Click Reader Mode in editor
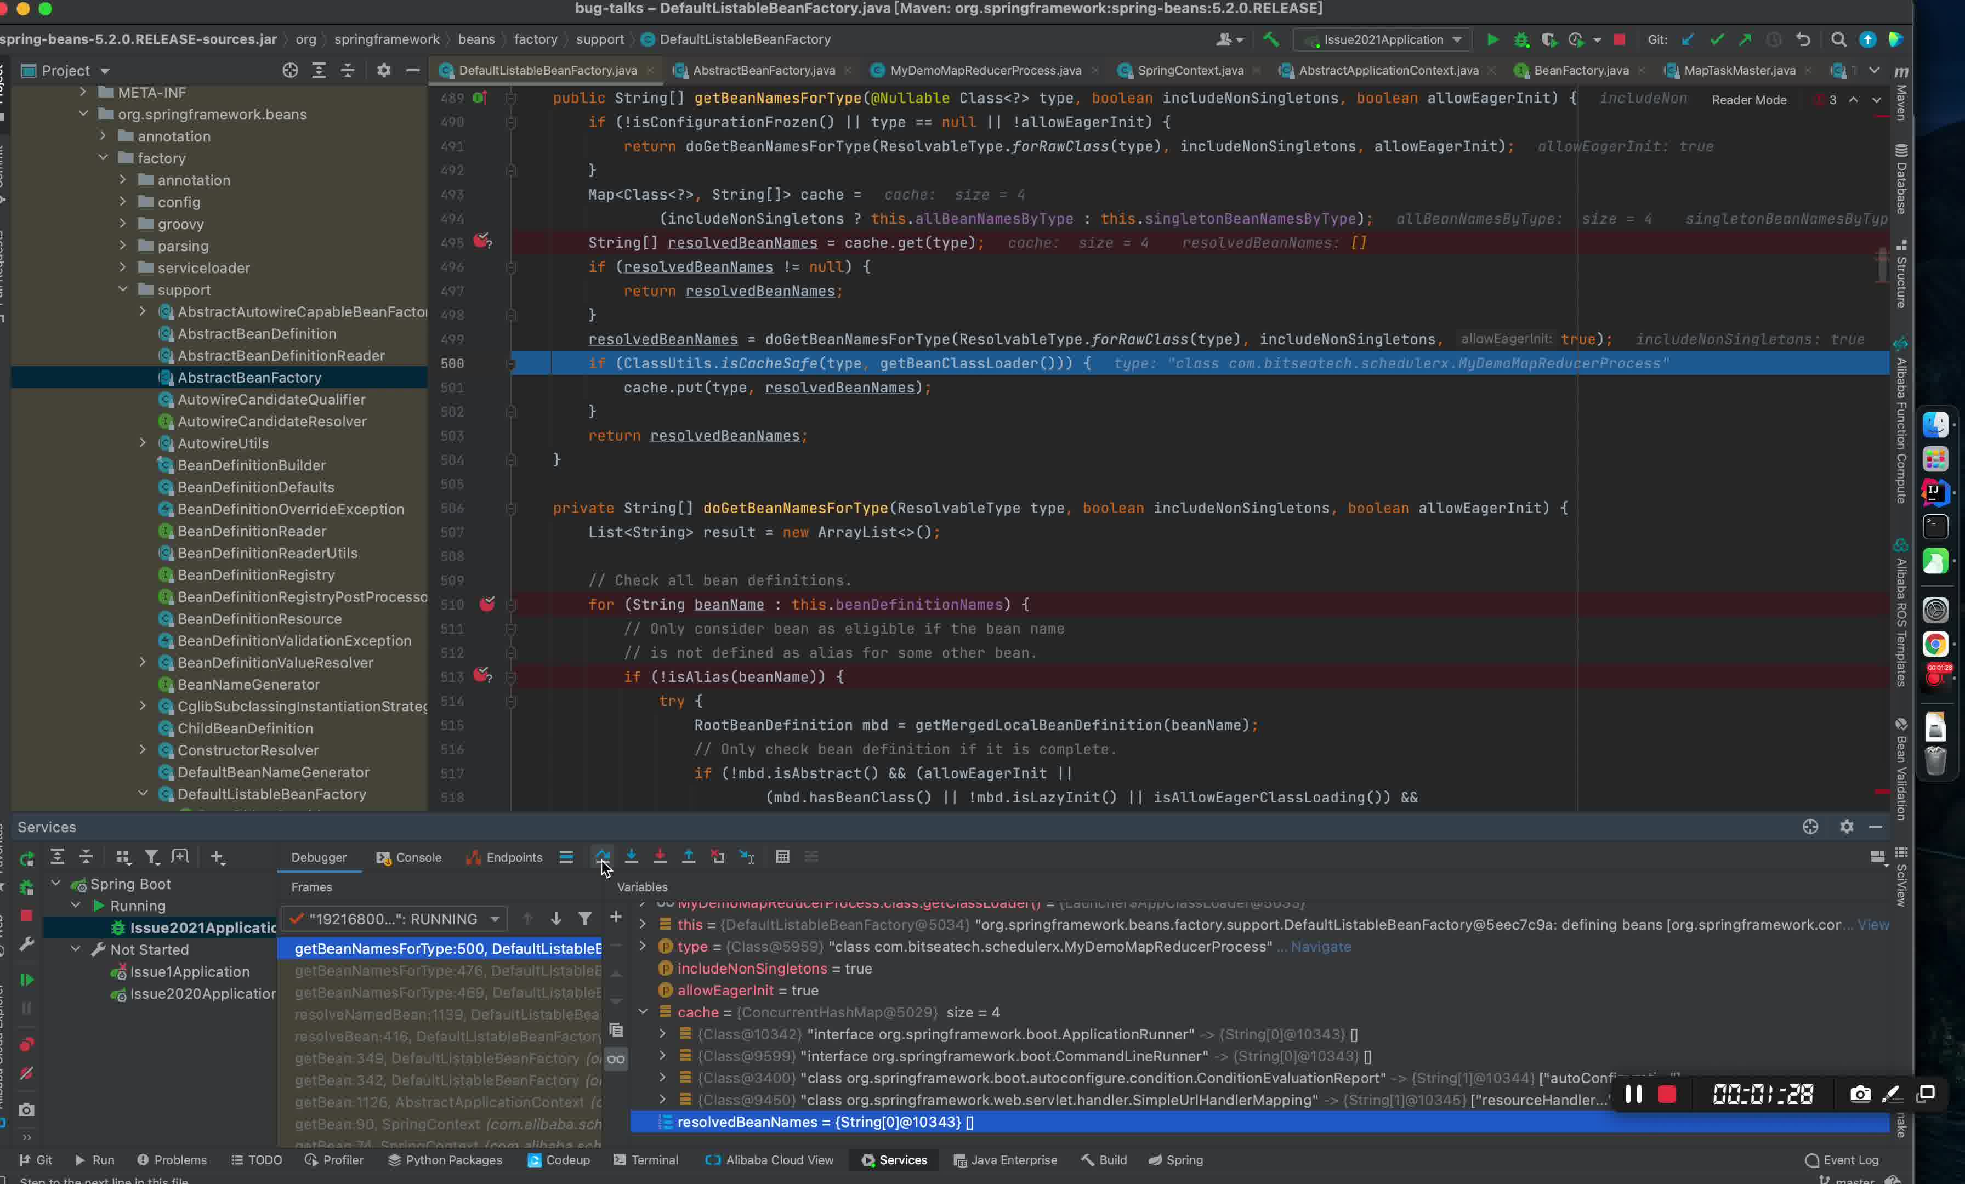1965x1184 pixels. [1748, 100]
